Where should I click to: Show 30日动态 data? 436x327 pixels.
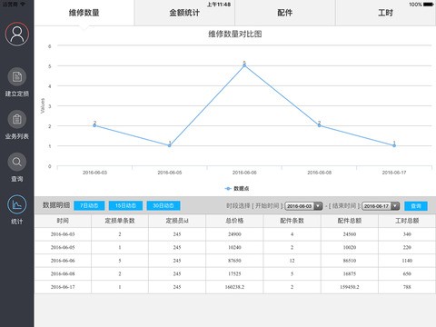click(x=163, y=205)
